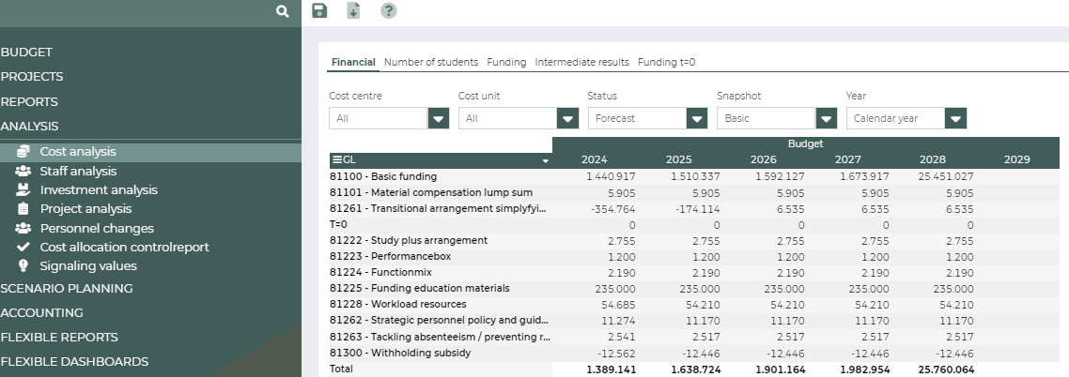Click the Cost allocation checkmark icon
The image size is (1069, 377).
(23, 247)
